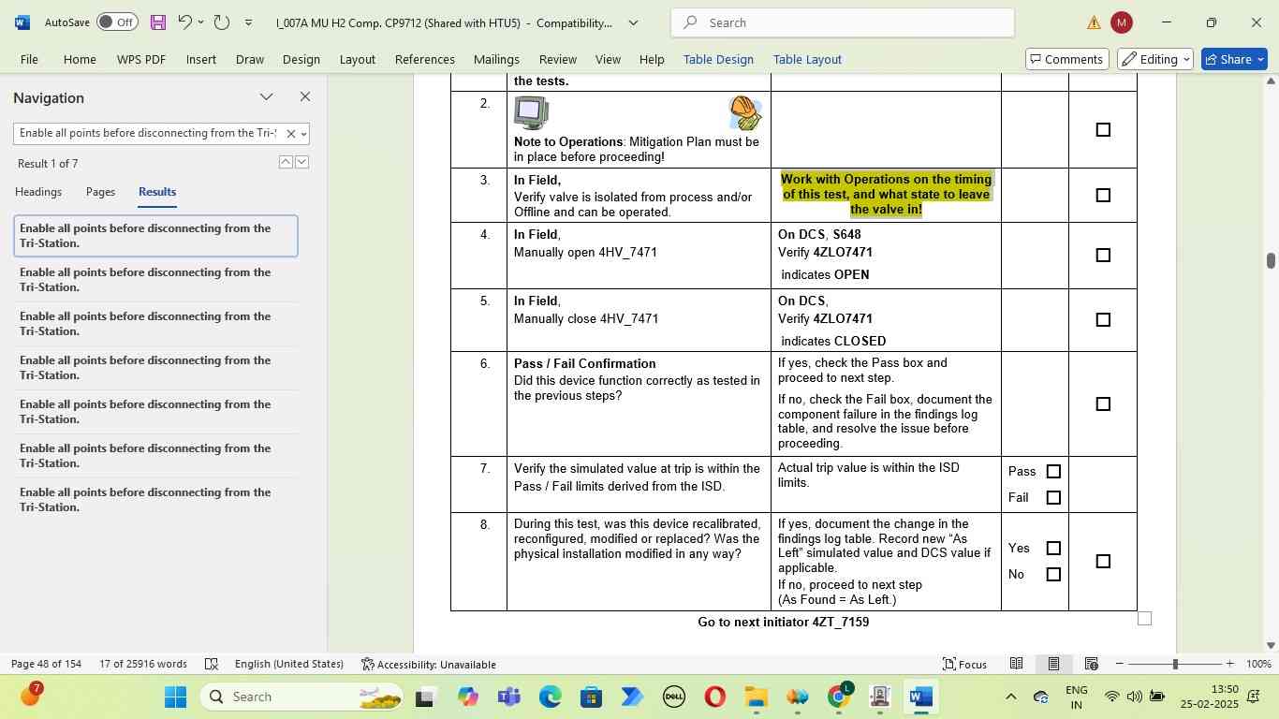Open the WPS PDF tab
The image size is (1279, 719).
141,59
